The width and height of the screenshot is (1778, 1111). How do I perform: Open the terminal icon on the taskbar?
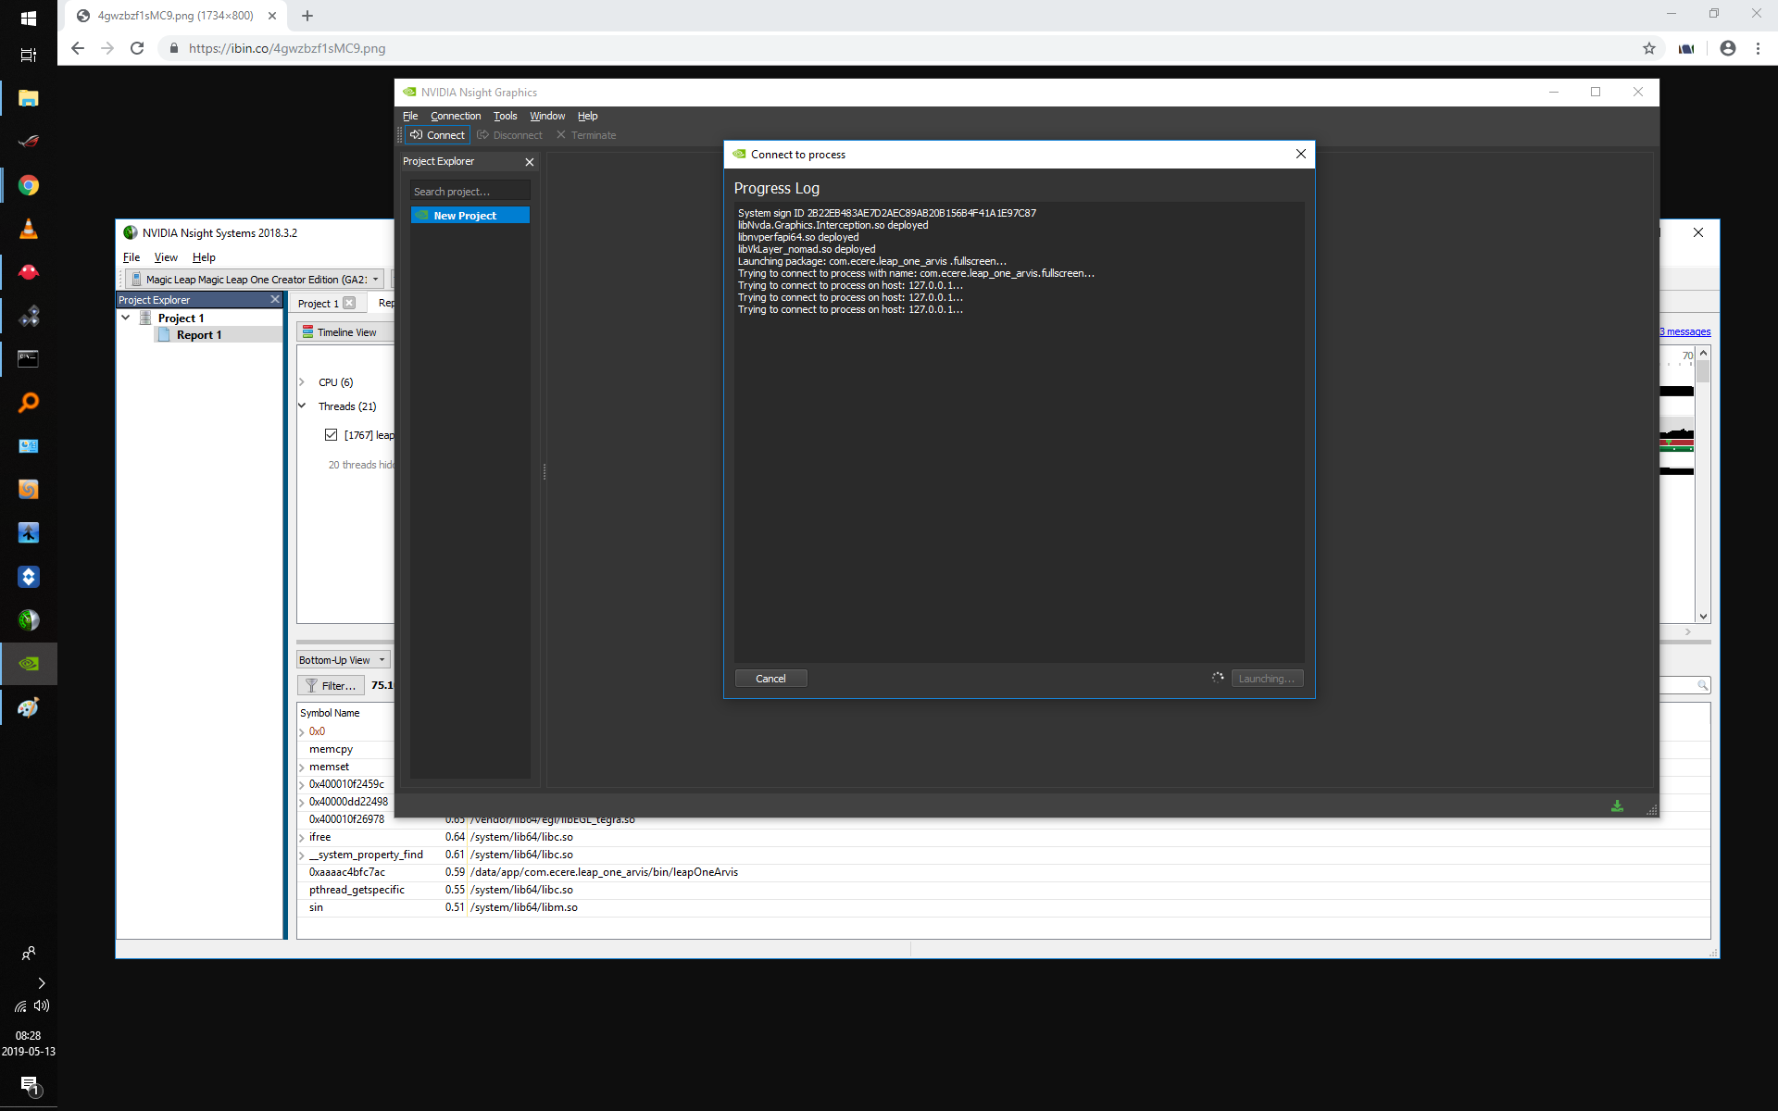(29, 359)
